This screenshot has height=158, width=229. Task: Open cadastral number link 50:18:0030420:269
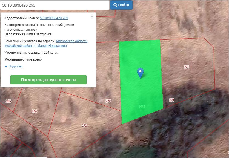click(x=54, y=18)
